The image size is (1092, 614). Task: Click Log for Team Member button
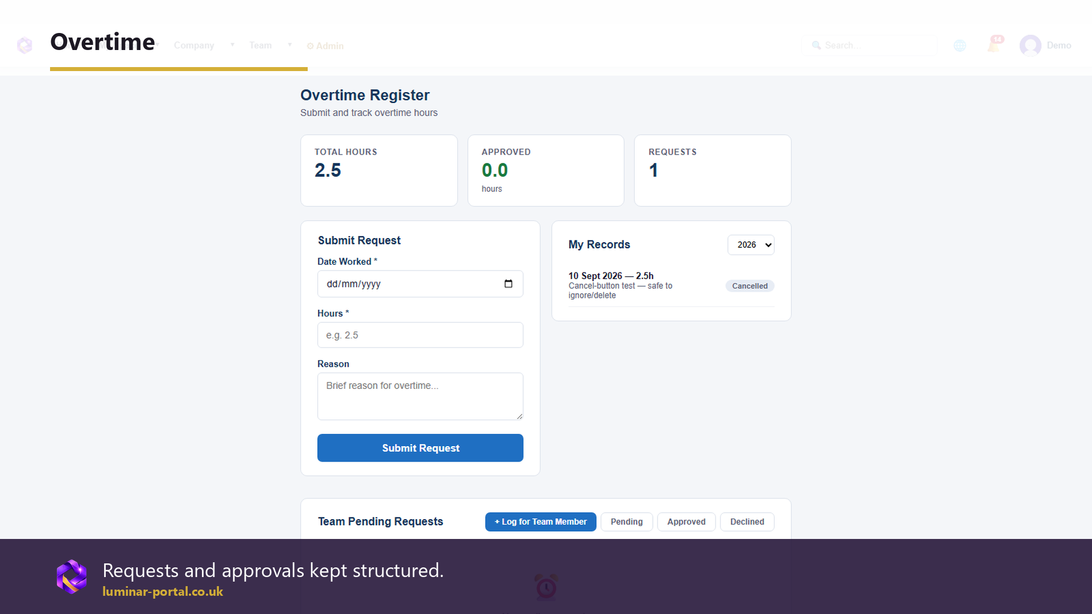click(x=540, y=522)
